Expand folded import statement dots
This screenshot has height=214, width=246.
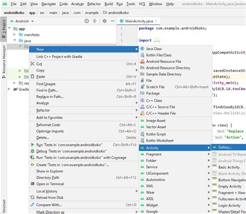[157, 41]
